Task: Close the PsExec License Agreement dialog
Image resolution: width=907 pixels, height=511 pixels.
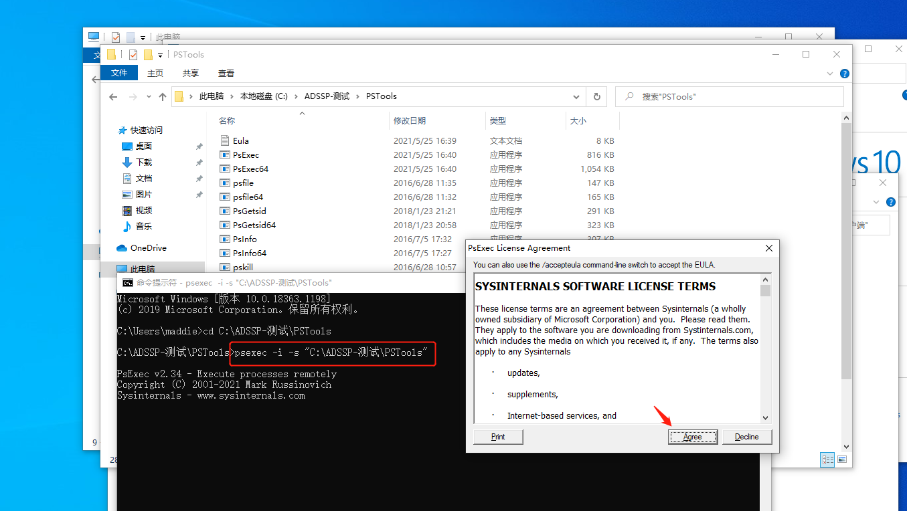Action: coord(769,248)
